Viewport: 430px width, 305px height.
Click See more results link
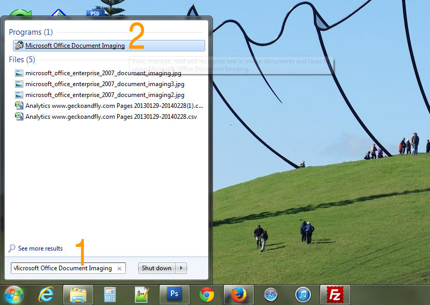pyautogui.click(x=40, y=248)
